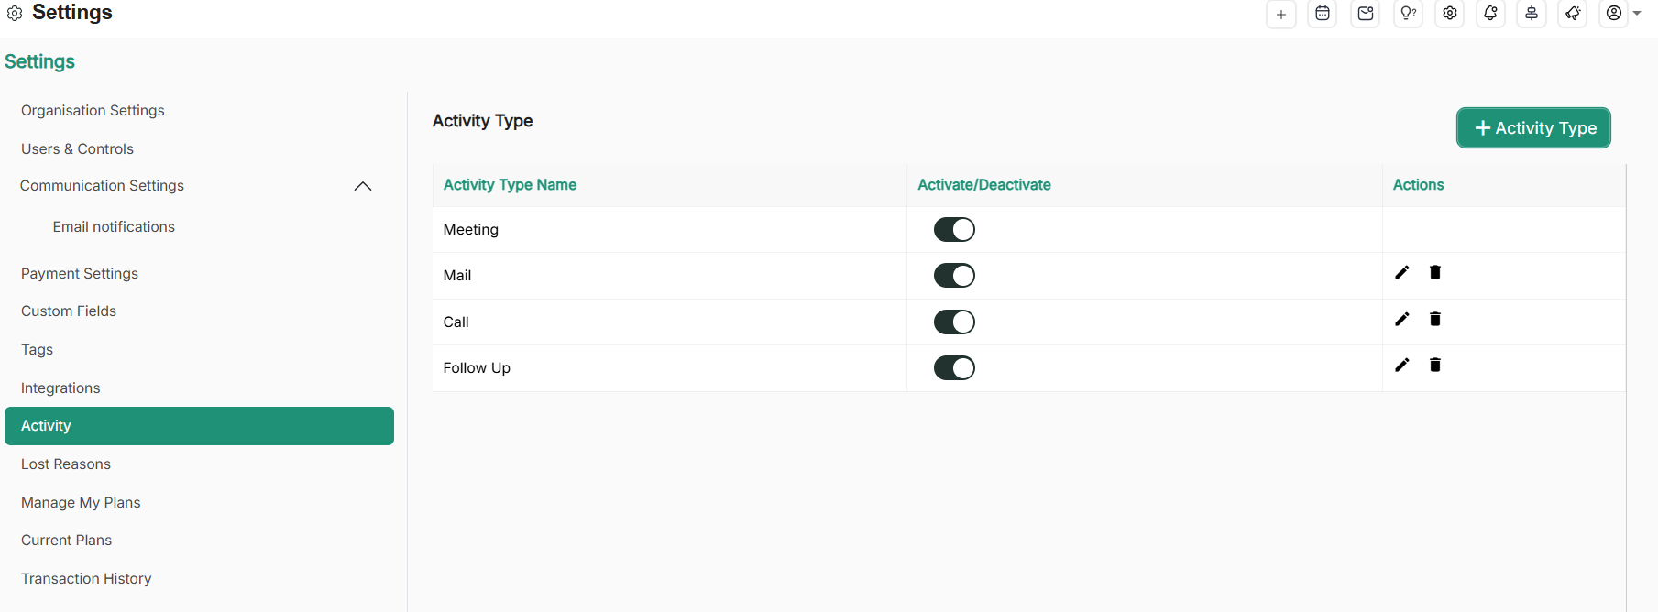The width and height of the screenshot is (1658, 612).
Task: Go to Lost Reasons settings
Action: [x=66, y=464]
